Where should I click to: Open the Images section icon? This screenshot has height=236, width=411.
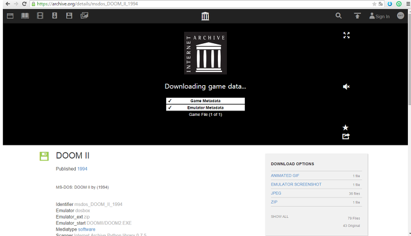coord(84,16)
